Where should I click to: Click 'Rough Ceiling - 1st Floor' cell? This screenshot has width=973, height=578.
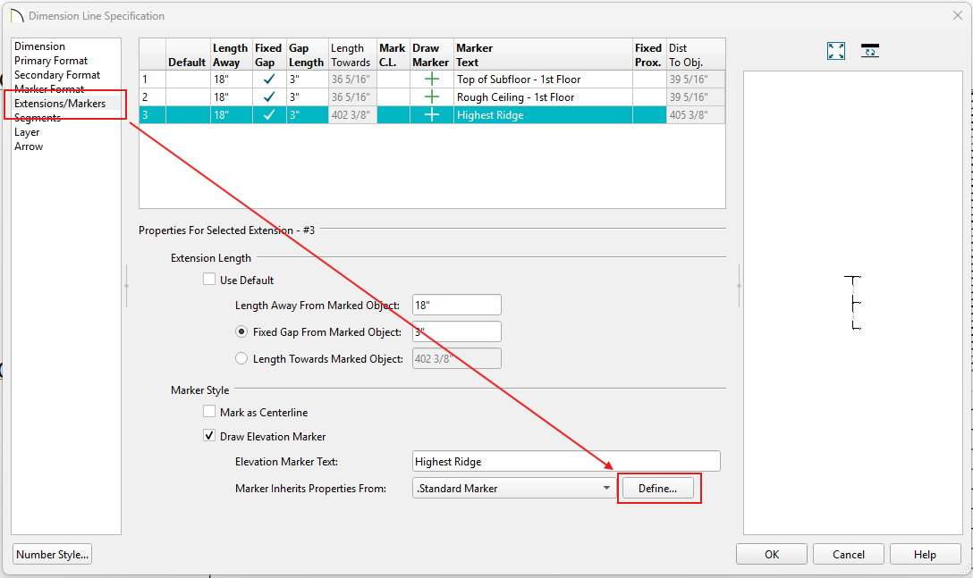pos(543,97)
